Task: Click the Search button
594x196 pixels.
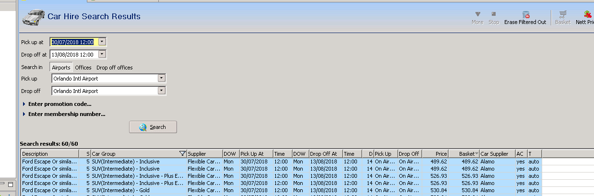Action: click(153, 127)
